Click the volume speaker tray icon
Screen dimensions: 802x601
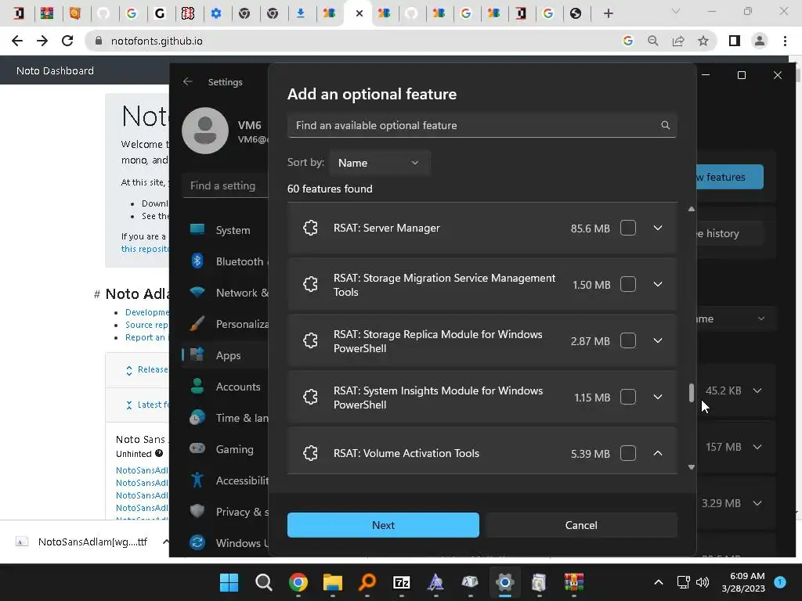703,582
